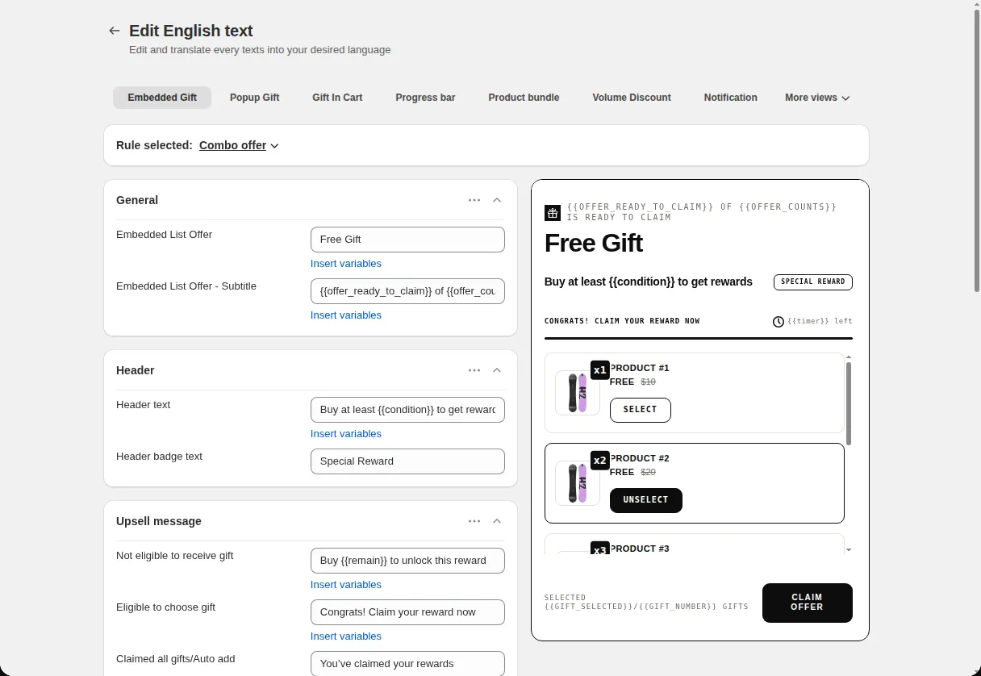The width and height of the screenshot is (981, 676).
Task: Collapse the Upsell message section chevron
Action: (497, 521)
